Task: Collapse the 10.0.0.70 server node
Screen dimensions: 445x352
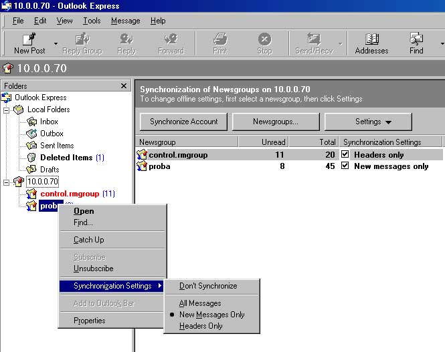Action: [x=6, y=182]
